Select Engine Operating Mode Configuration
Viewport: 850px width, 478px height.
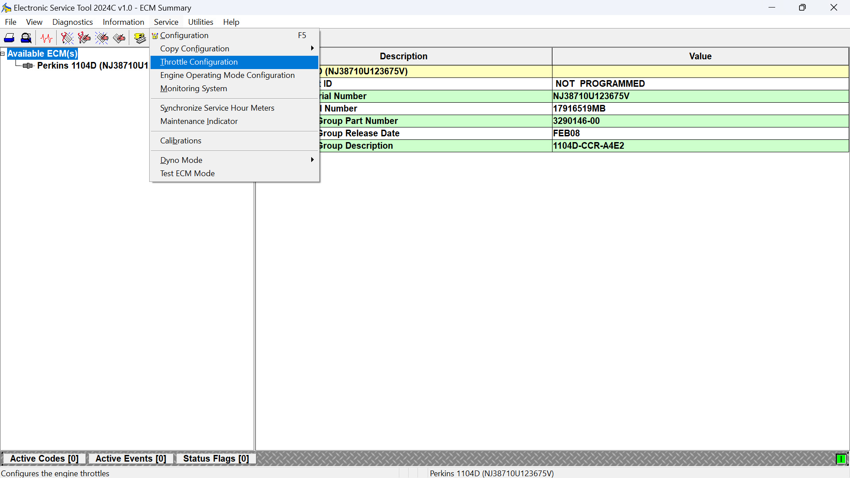(x=235, y=75)
